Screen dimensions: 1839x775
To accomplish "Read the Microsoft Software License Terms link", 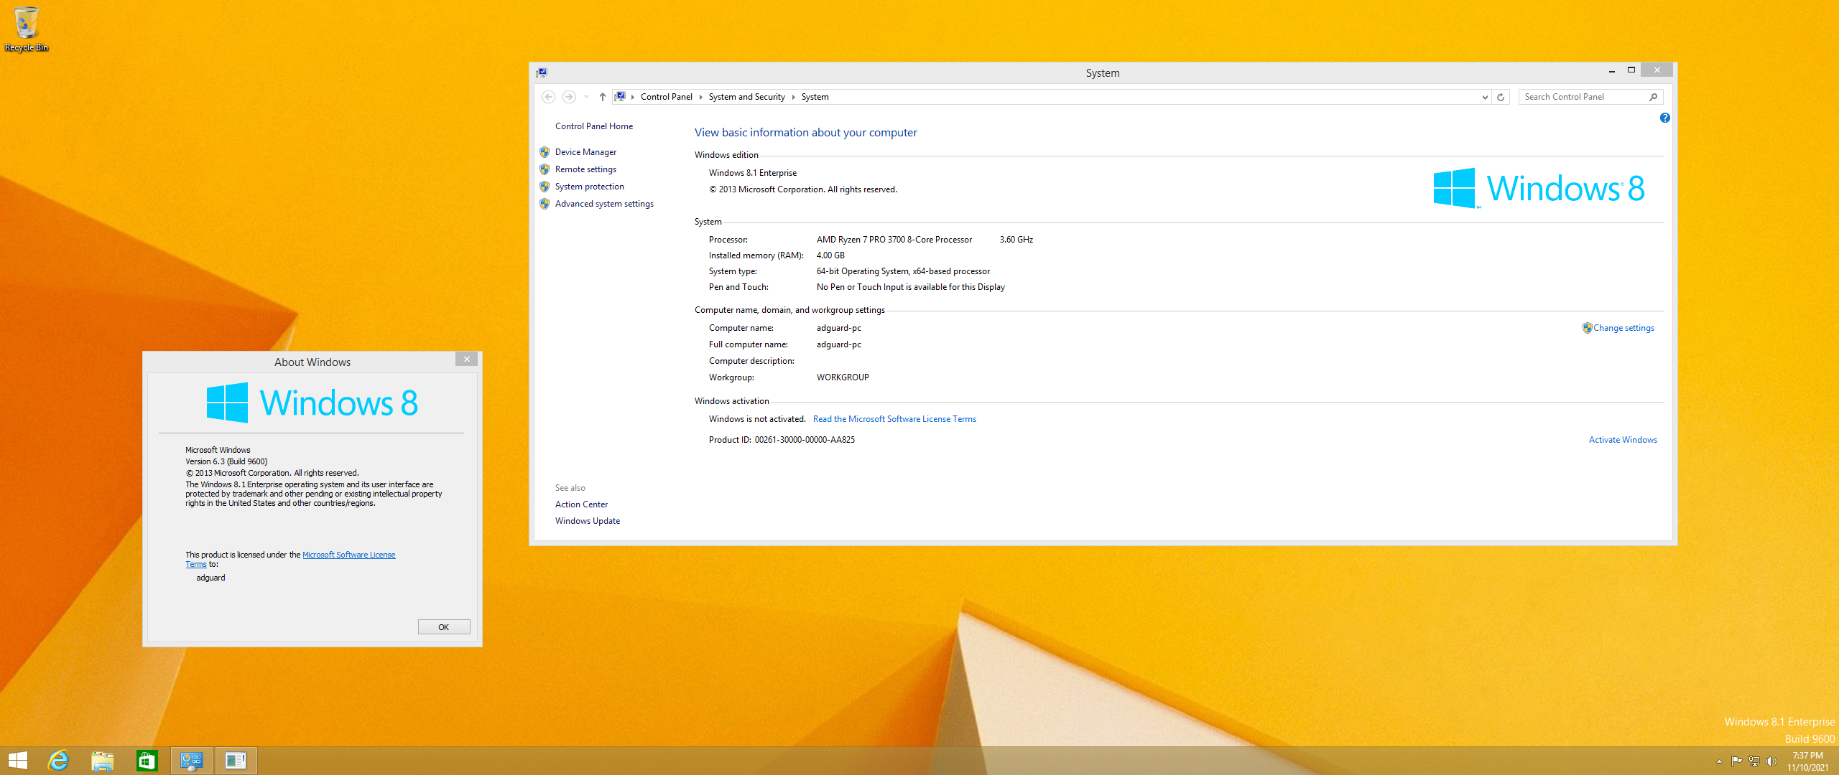I will (x=894, y=419).
